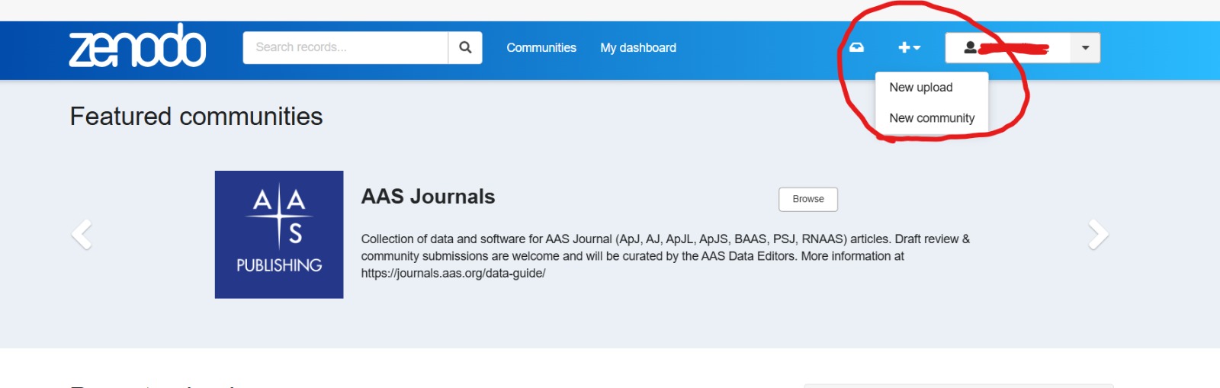The height and width of the screenshot is (388, 1220).
Task: Expand the user account dropdown caret
Action: 1085,47
